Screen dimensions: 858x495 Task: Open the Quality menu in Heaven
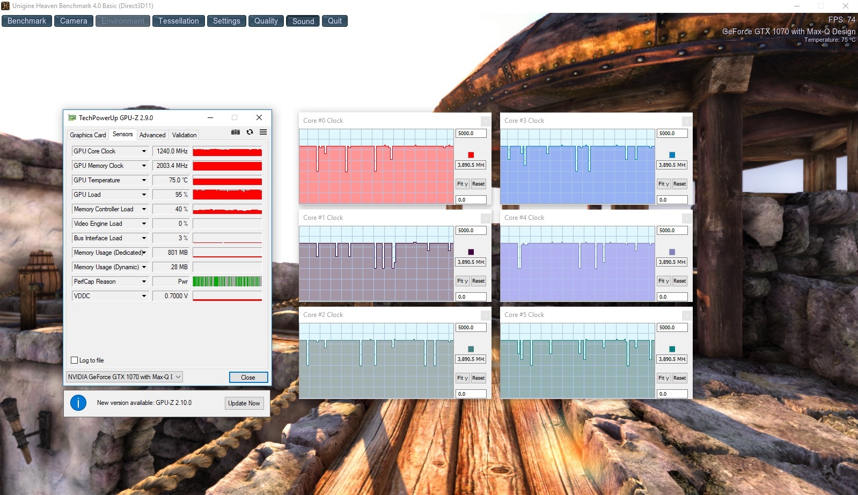(266, 21)
